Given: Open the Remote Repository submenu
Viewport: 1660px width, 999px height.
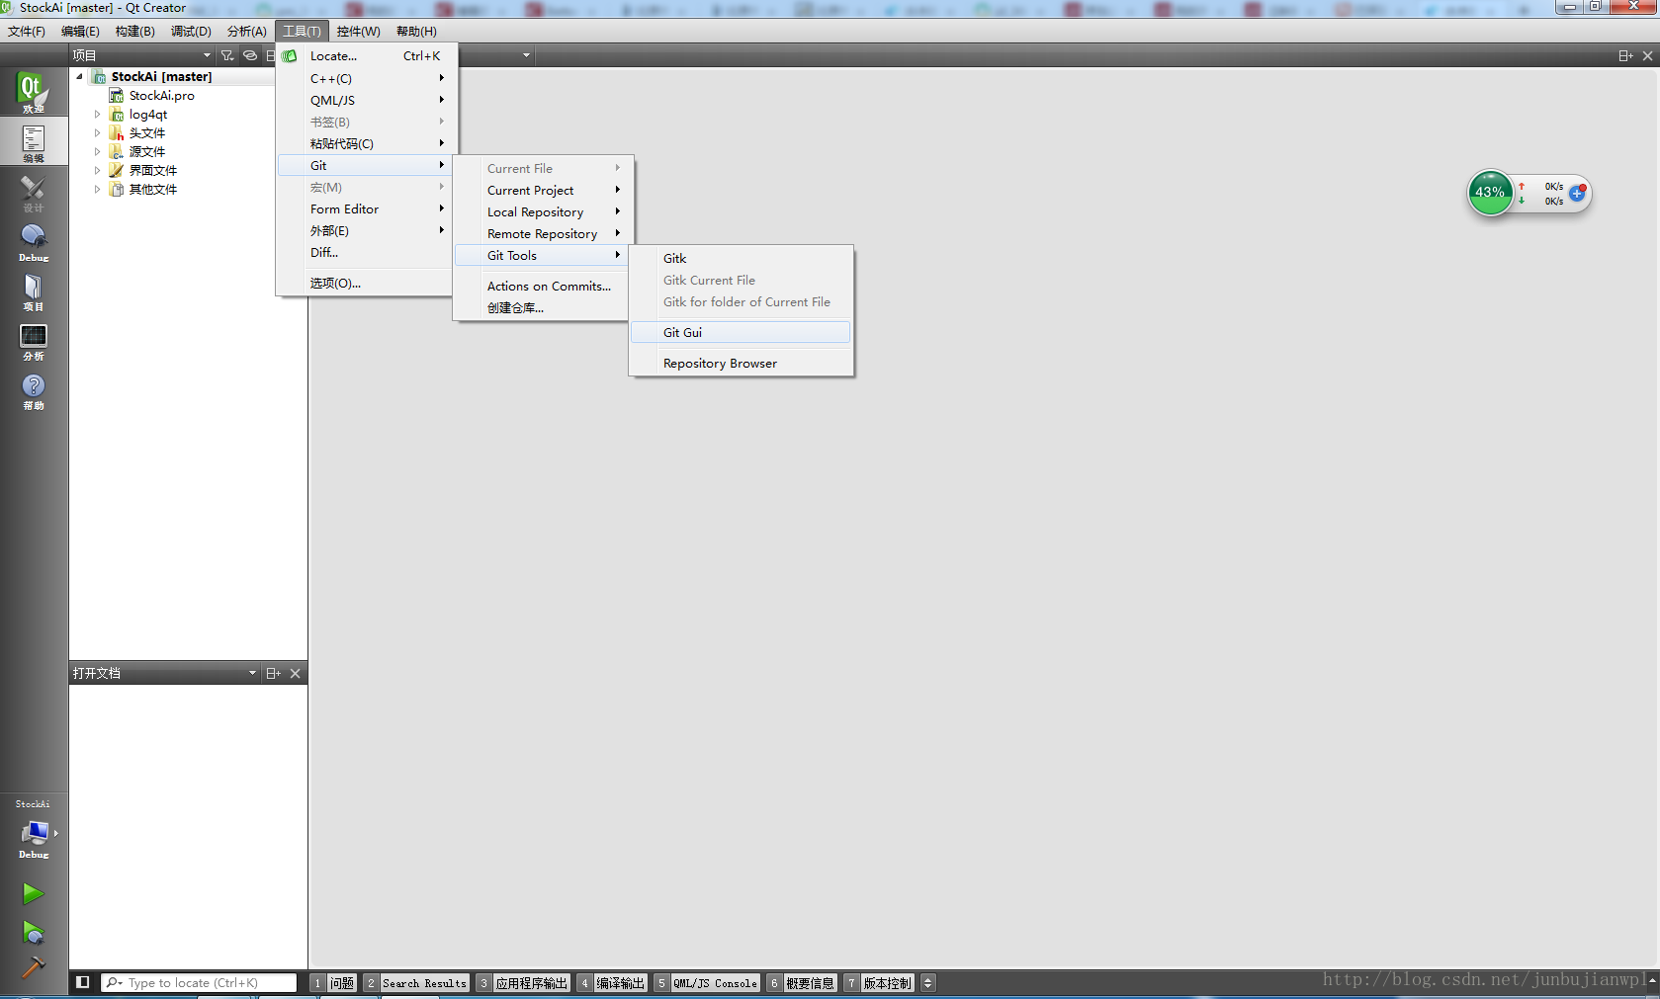Looking at the screenshot, I should click(x=543, y=233).
